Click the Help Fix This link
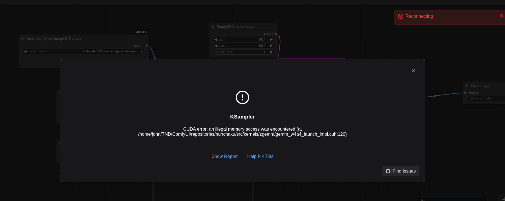505x201 pixels. [x=260, y=156]
